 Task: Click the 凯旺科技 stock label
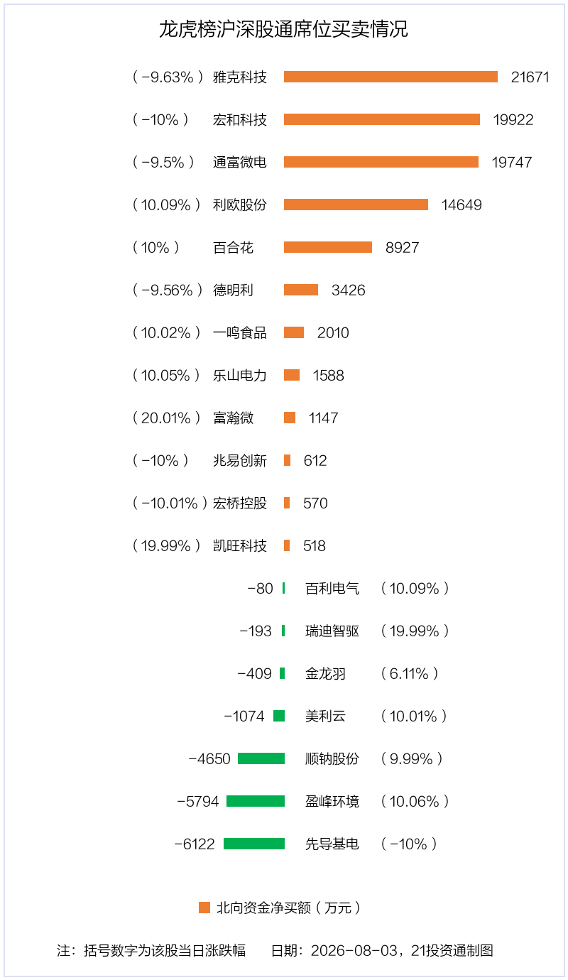click(x=240, y=545)
